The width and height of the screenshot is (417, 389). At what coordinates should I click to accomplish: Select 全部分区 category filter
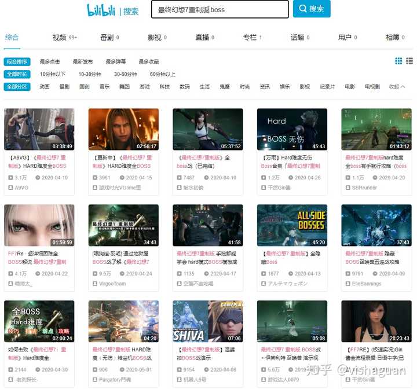coord(17,87)
